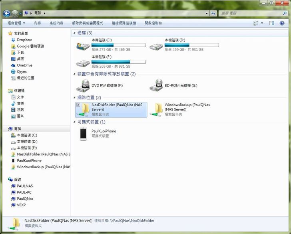Open 圖片 library in sidebar
The width and height of the screenshot is (291, 234).
click(20, 116)
